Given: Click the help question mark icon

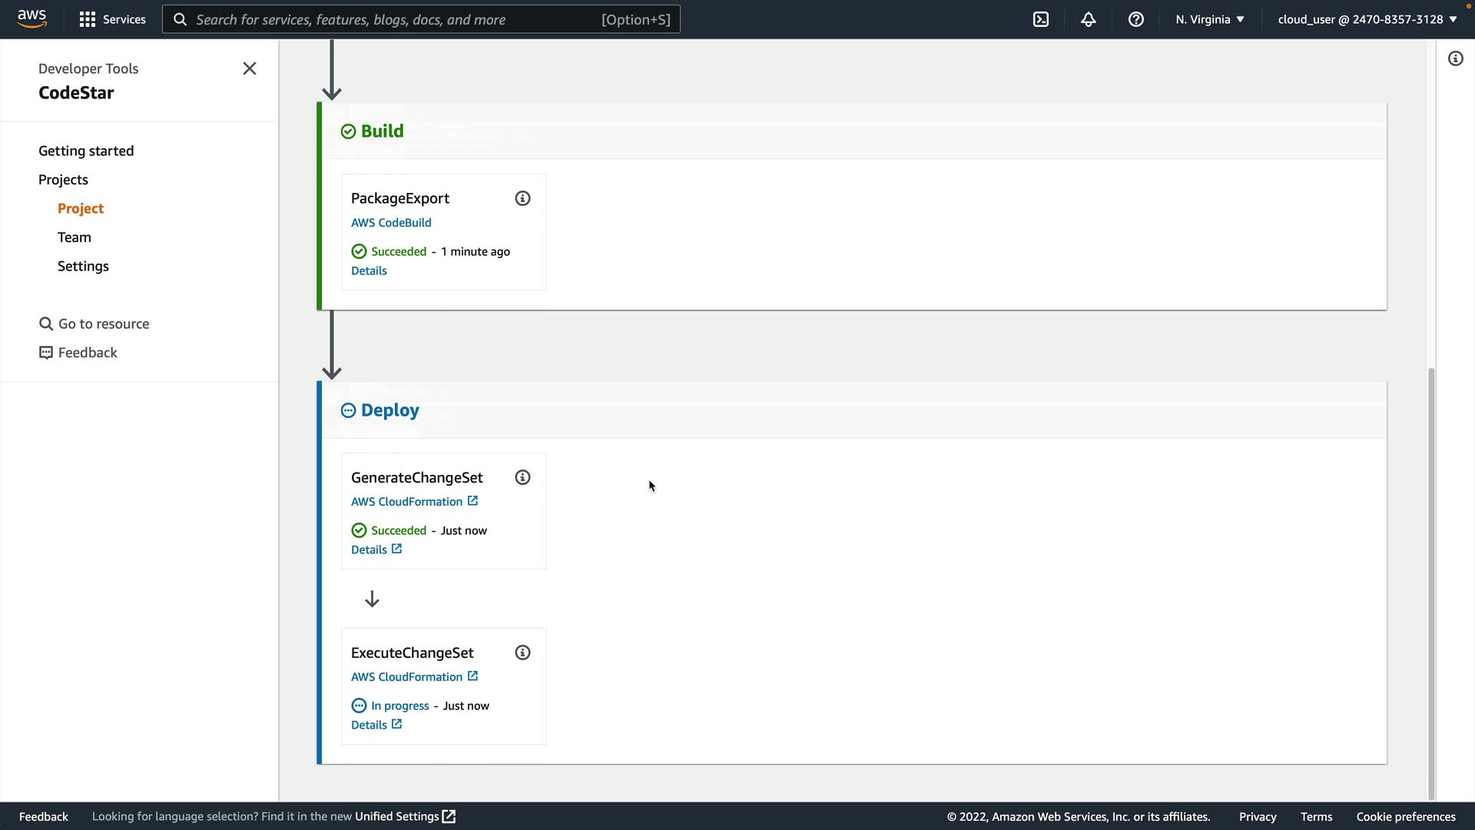Looking at the screenshot, I should click(1136, 19).
